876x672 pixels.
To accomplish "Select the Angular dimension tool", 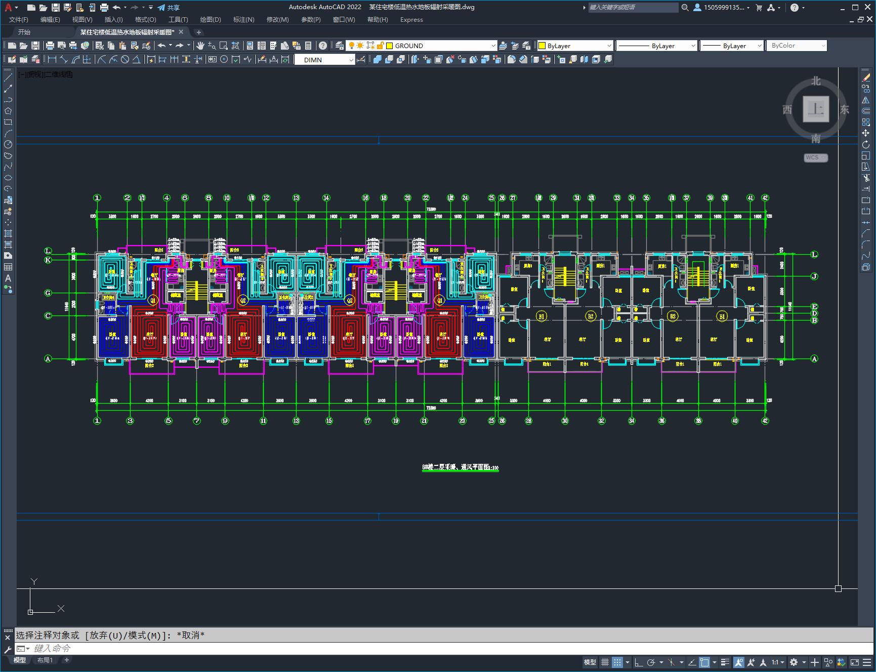I will point(136,59).
